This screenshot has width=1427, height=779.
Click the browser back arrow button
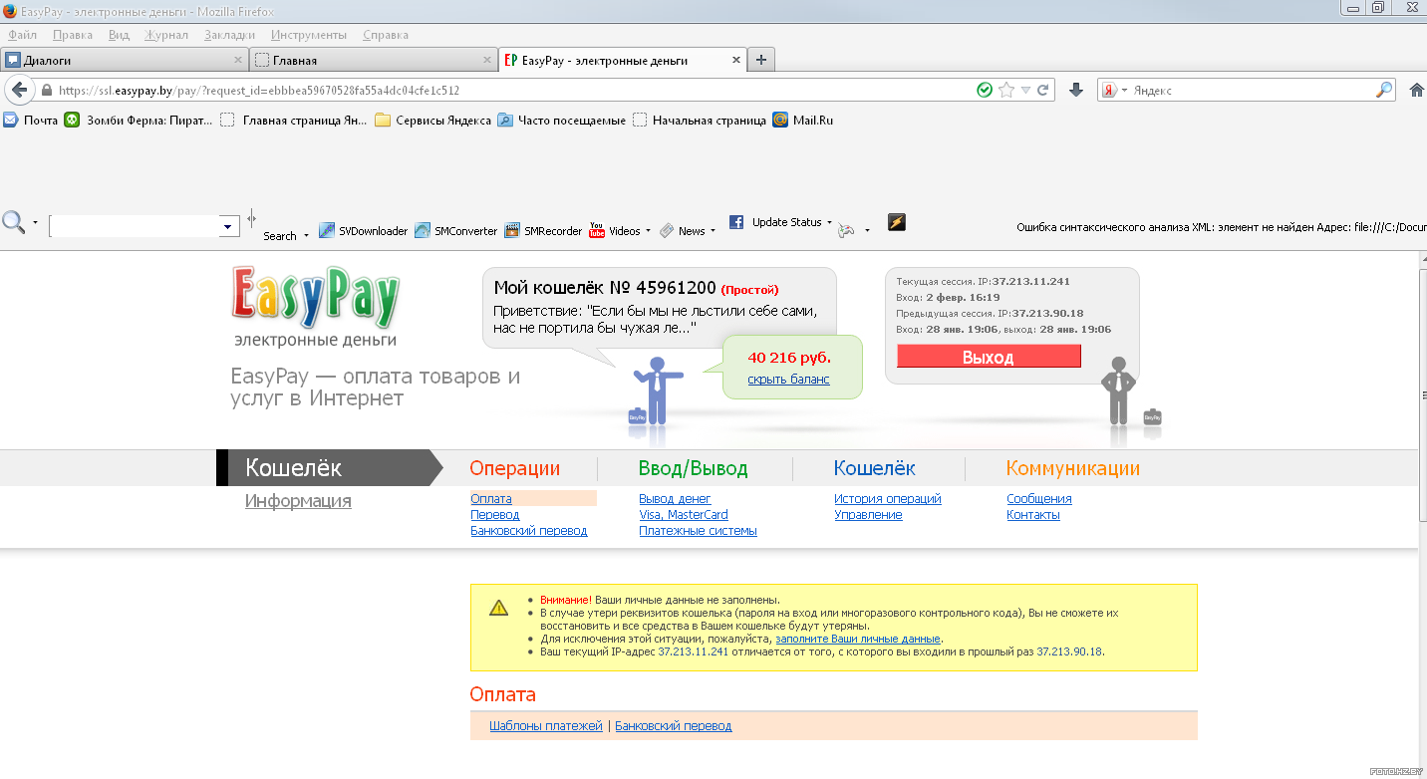(x=17, y=90)
